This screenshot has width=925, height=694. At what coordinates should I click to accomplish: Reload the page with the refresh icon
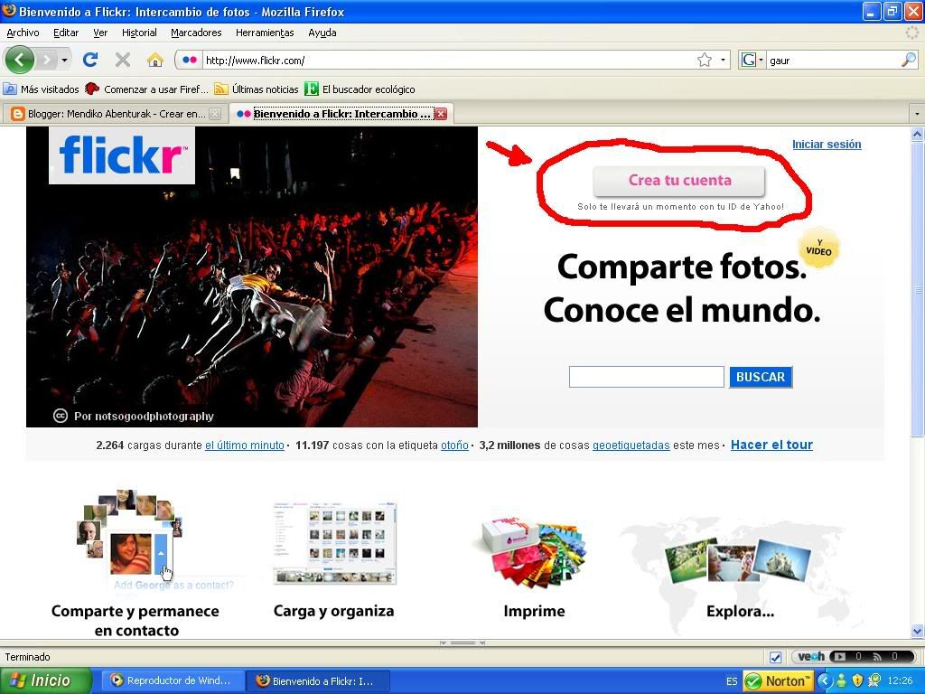89,60
